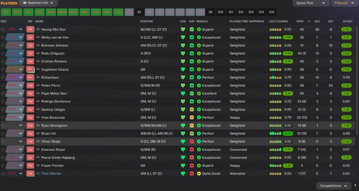Click Brennan Johnson's Int info badge
This screenshot has height=191, width=359.
[30, 45]
